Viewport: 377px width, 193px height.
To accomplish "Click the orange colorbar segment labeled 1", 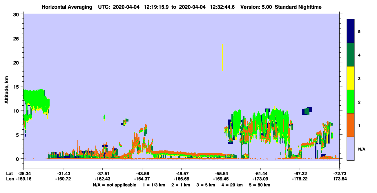I will coord(351,125).
